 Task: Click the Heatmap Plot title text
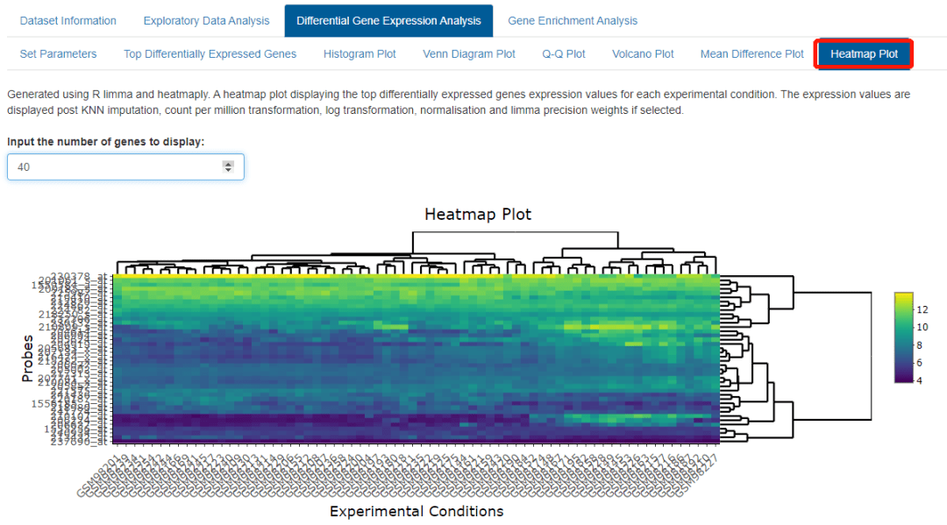pos(478,214)
